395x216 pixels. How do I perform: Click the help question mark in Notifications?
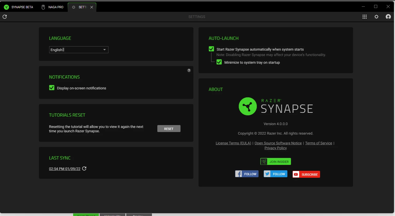189,70
